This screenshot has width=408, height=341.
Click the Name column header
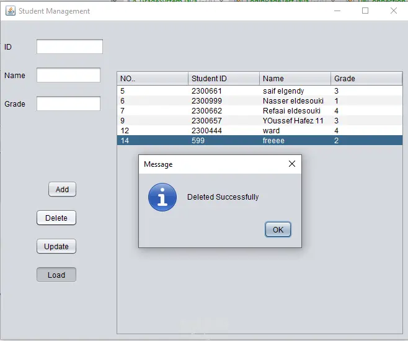point(295,79)
